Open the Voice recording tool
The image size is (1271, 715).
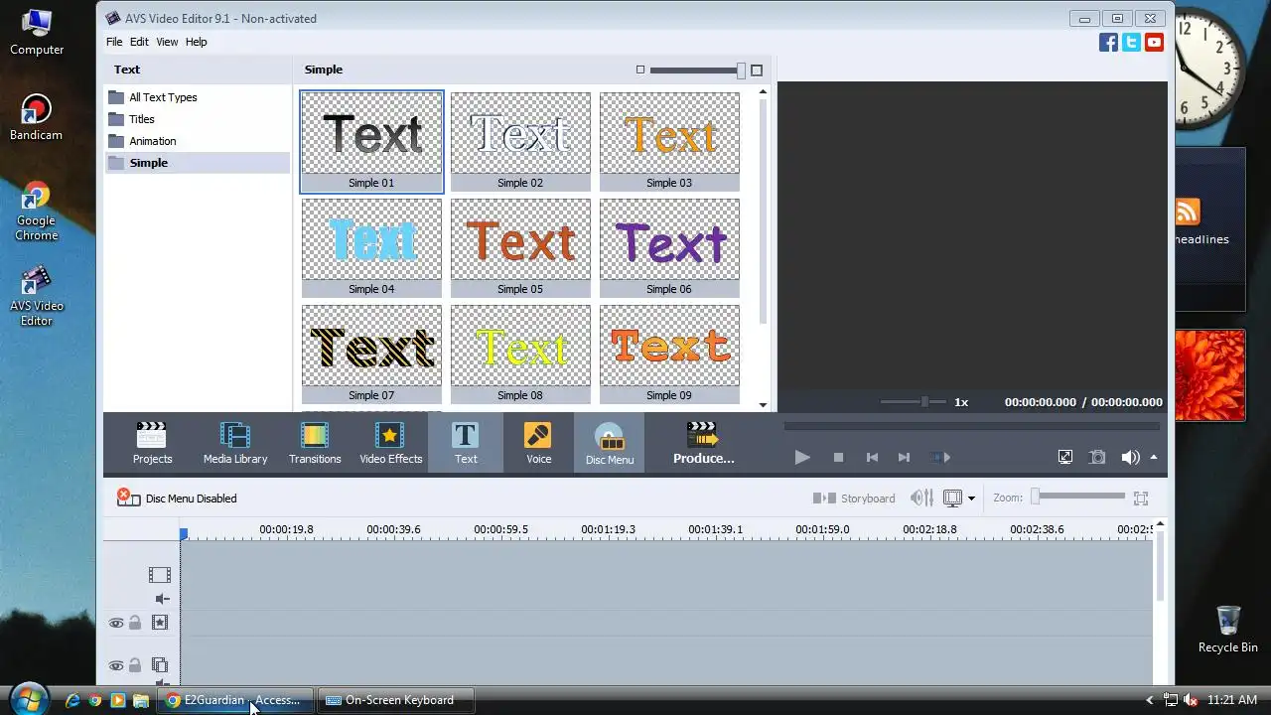click(x=538, y=443)
